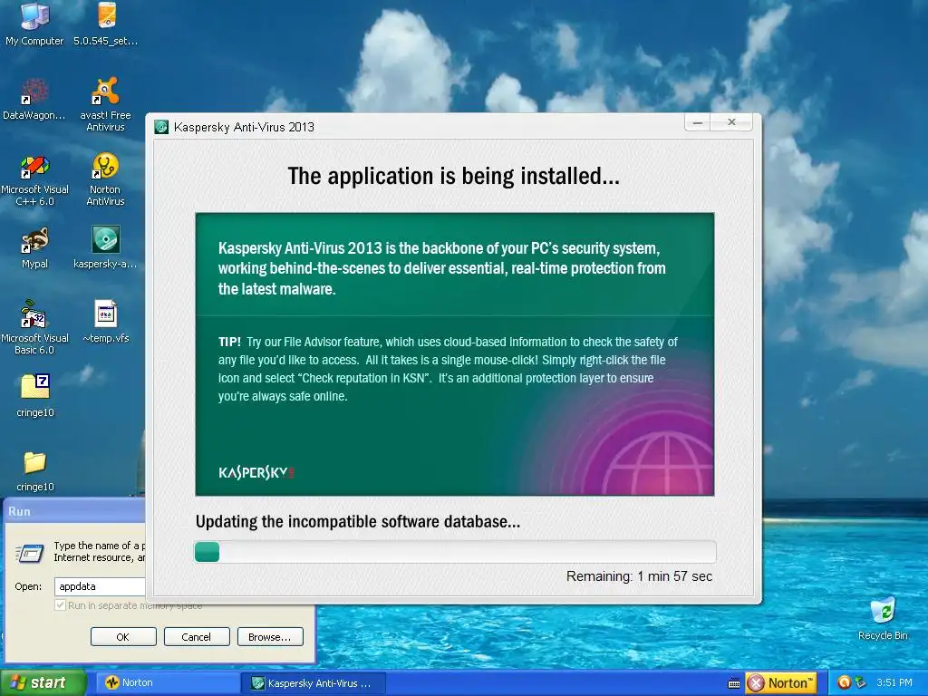Click Cancel in the Run dialog
928x696 pixels.
click(x=197, y=637)
